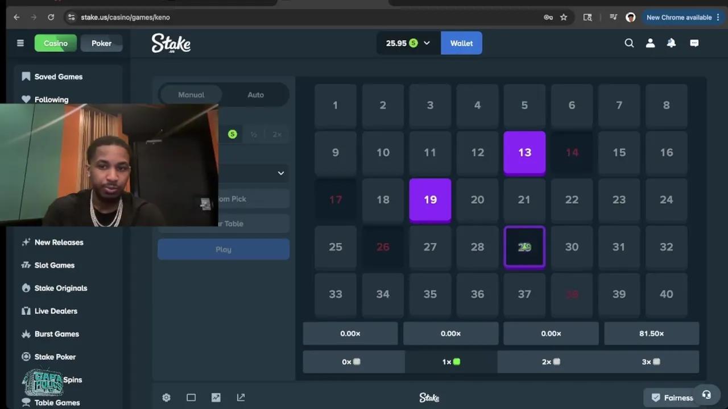Viewport: 728px width, 409px height.
Task: Click the 2× hits indicator
Action: [551, 362]
